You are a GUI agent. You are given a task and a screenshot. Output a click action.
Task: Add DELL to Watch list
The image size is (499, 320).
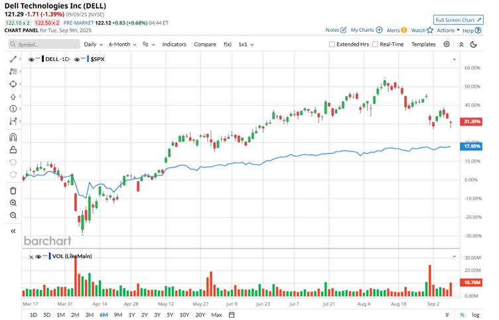click(422, 31)
